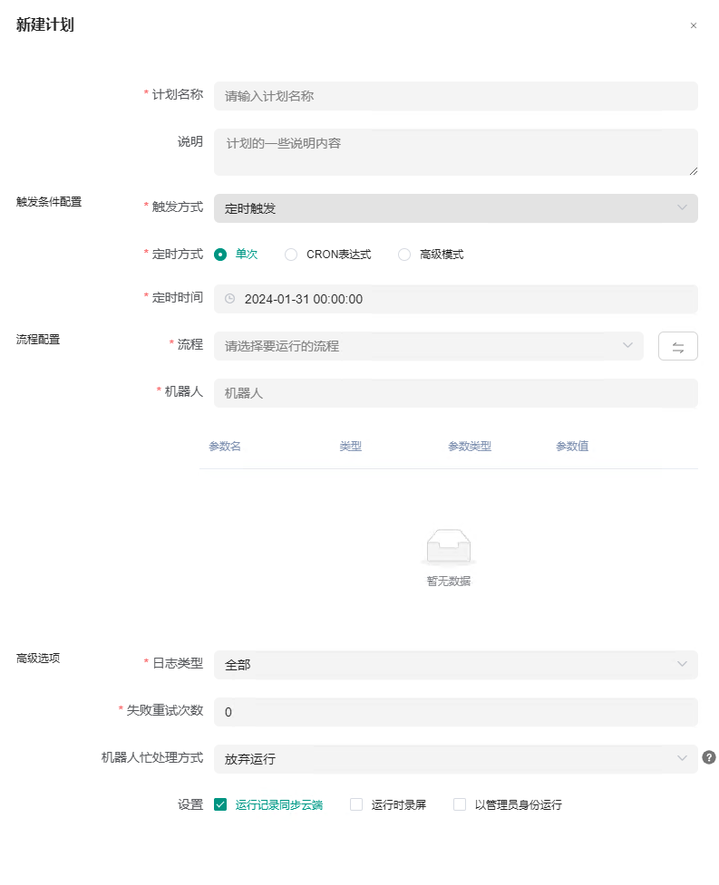
Task: Click the 高级选项 section label
Action: pos(38,659)
